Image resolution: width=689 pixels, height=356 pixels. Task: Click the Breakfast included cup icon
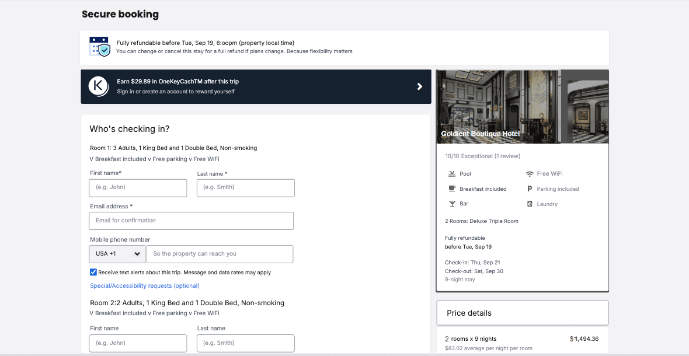[x=451, y=189]
